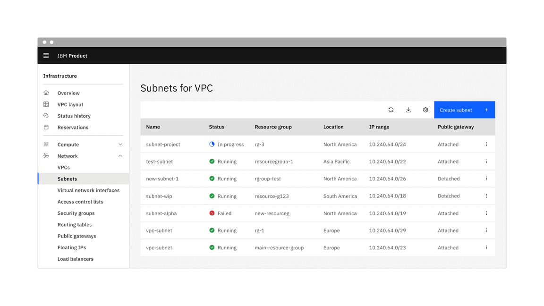This screenshot has height=306, width=544.
Task: Click the refresh table icon
Action: [x=391, y=110]
